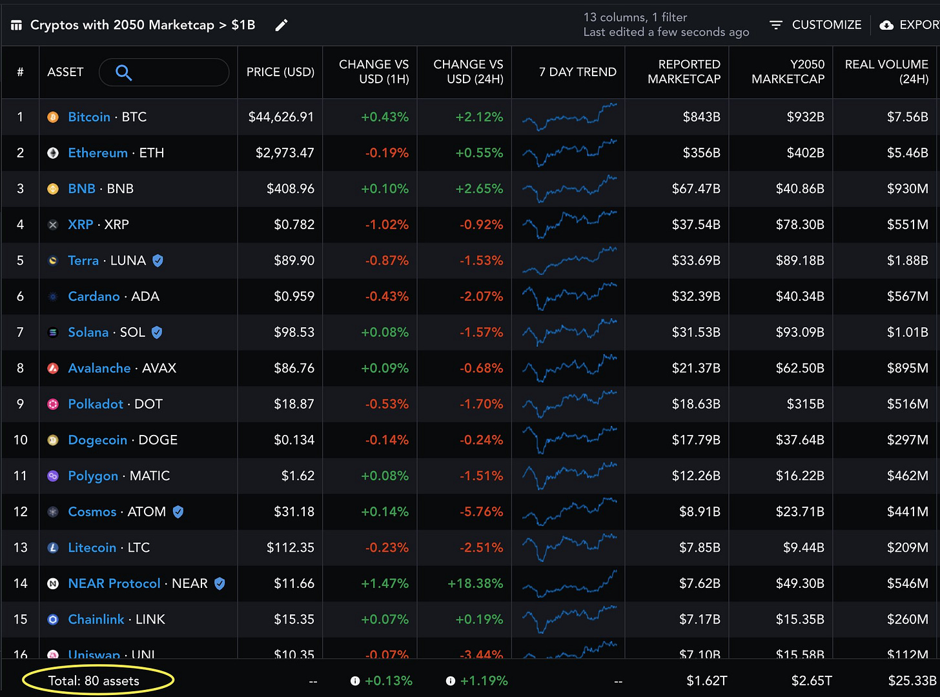
Task: Open the NEAR Protocol asset link
Action: coord(114,583)
